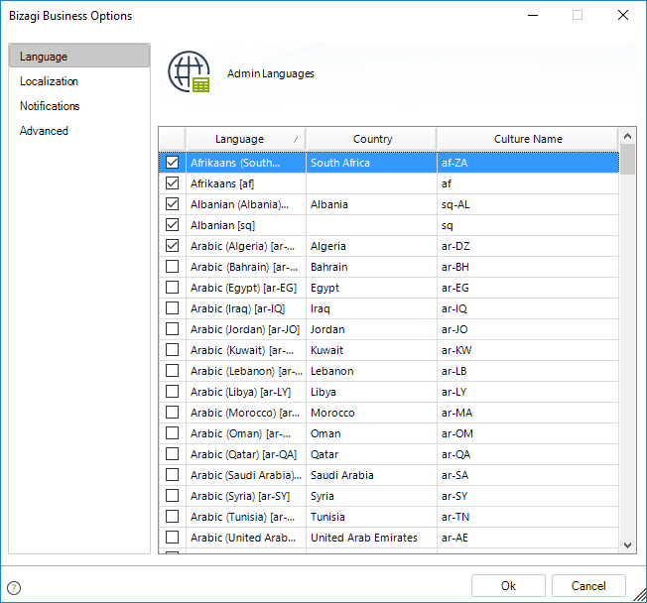The height and width of the screenshot is (603, 647).
Task: Select the Language section
Action: [x=79, y=56]
